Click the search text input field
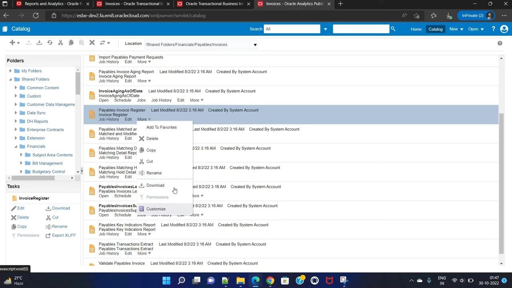This screenshot has width=512, height=288. (361, 29)
